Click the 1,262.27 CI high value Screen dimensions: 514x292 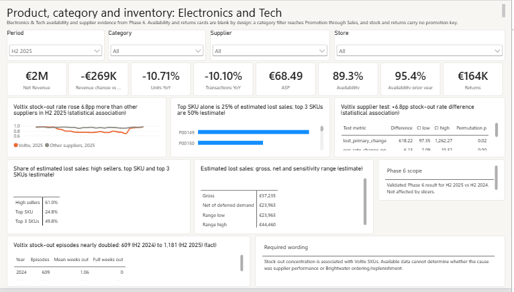click(444, 141)
